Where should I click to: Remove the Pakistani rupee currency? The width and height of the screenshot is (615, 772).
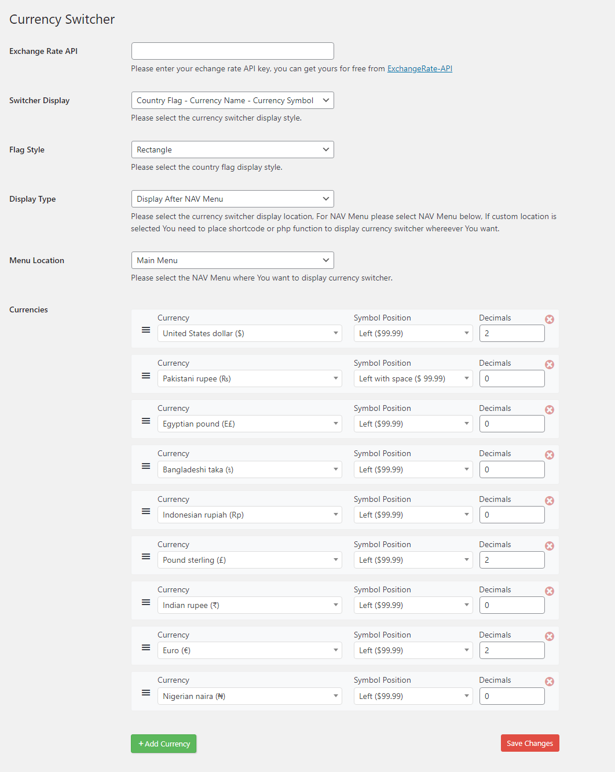pos(549,364)
